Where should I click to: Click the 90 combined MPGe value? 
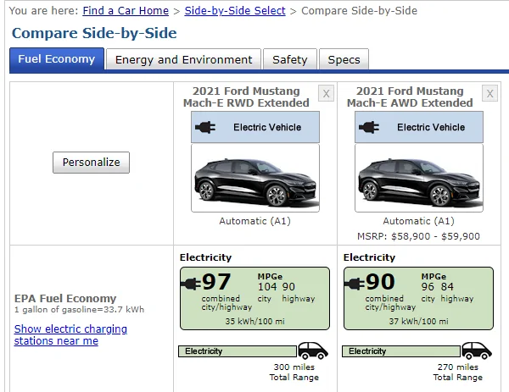pos(380,282)
